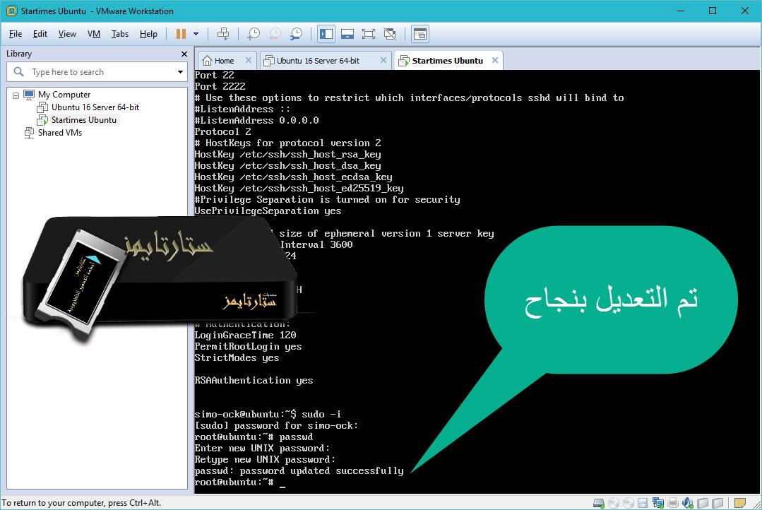The width and height of the screenshot is (762, 510).
Task: Collapse the My Computer tree node
Action: click(x=16, y=94)
